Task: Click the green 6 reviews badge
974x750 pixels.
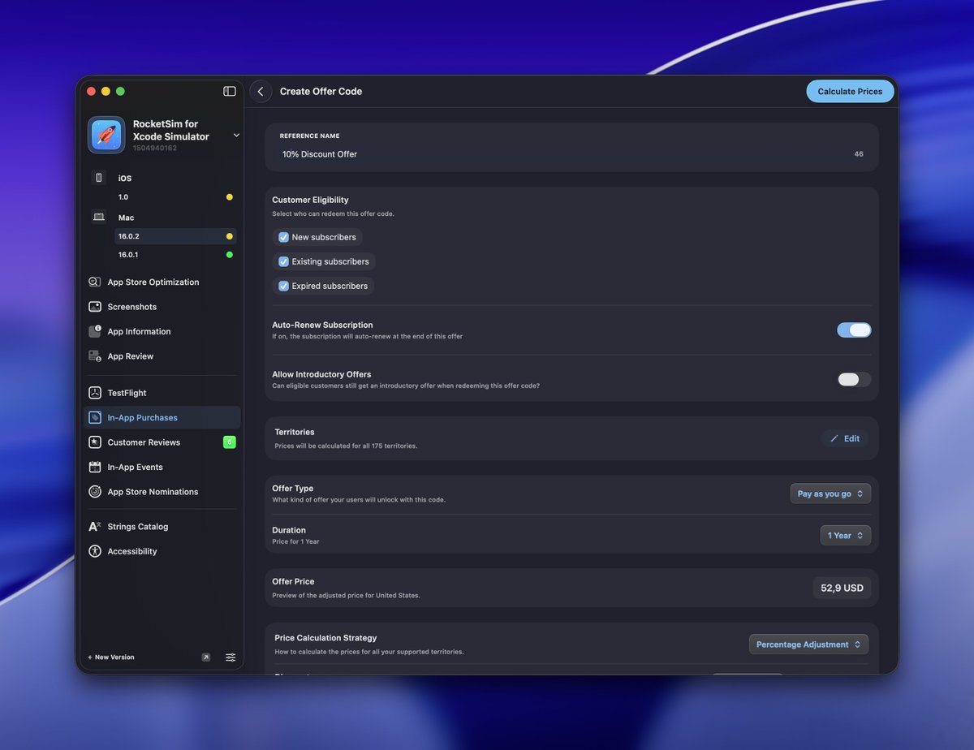Action: 230,442
